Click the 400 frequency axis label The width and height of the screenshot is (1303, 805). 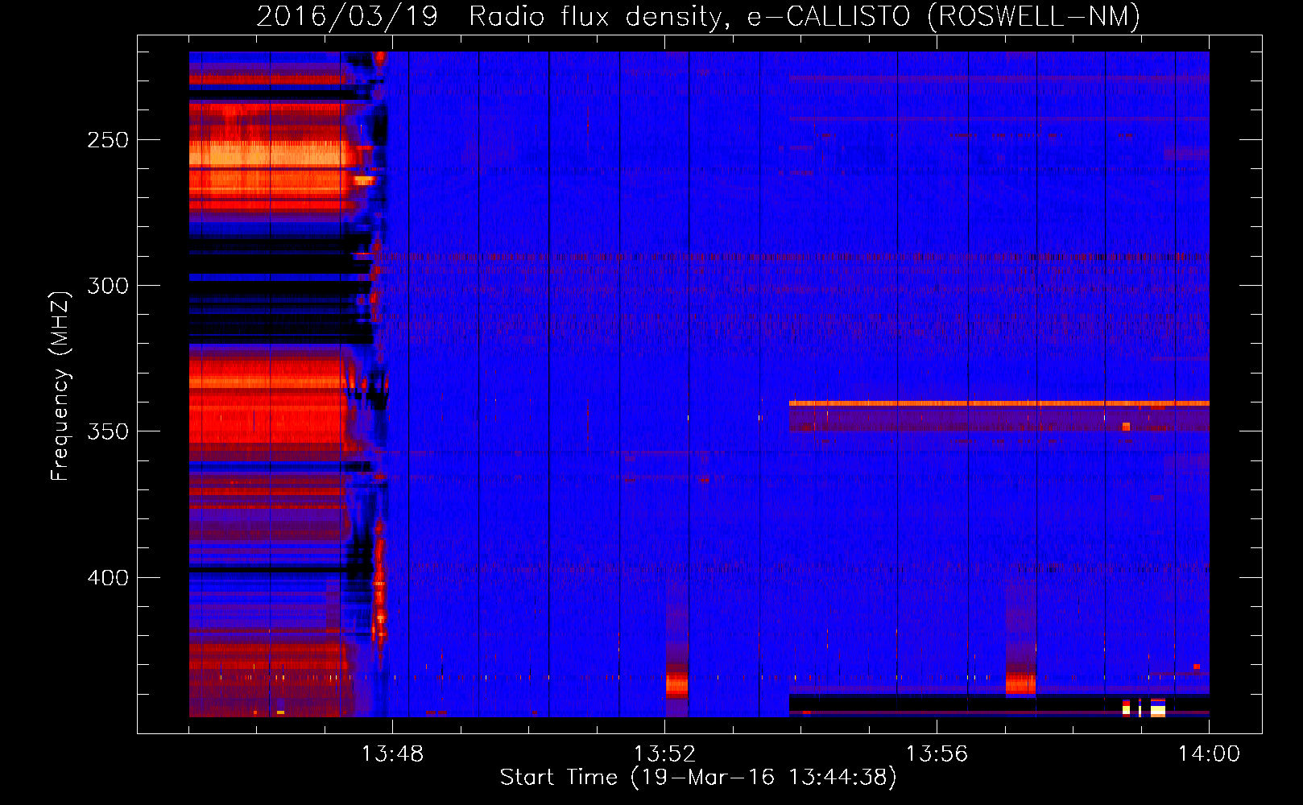tap(108, 578)
